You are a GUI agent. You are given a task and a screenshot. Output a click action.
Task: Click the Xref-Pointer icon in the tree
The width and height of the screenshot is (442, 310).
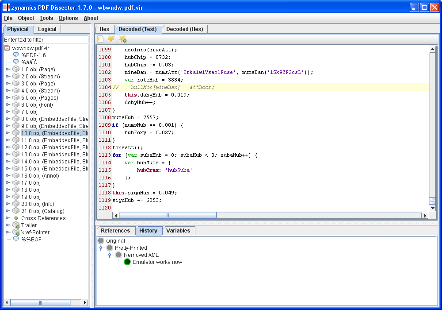point(16,232)
